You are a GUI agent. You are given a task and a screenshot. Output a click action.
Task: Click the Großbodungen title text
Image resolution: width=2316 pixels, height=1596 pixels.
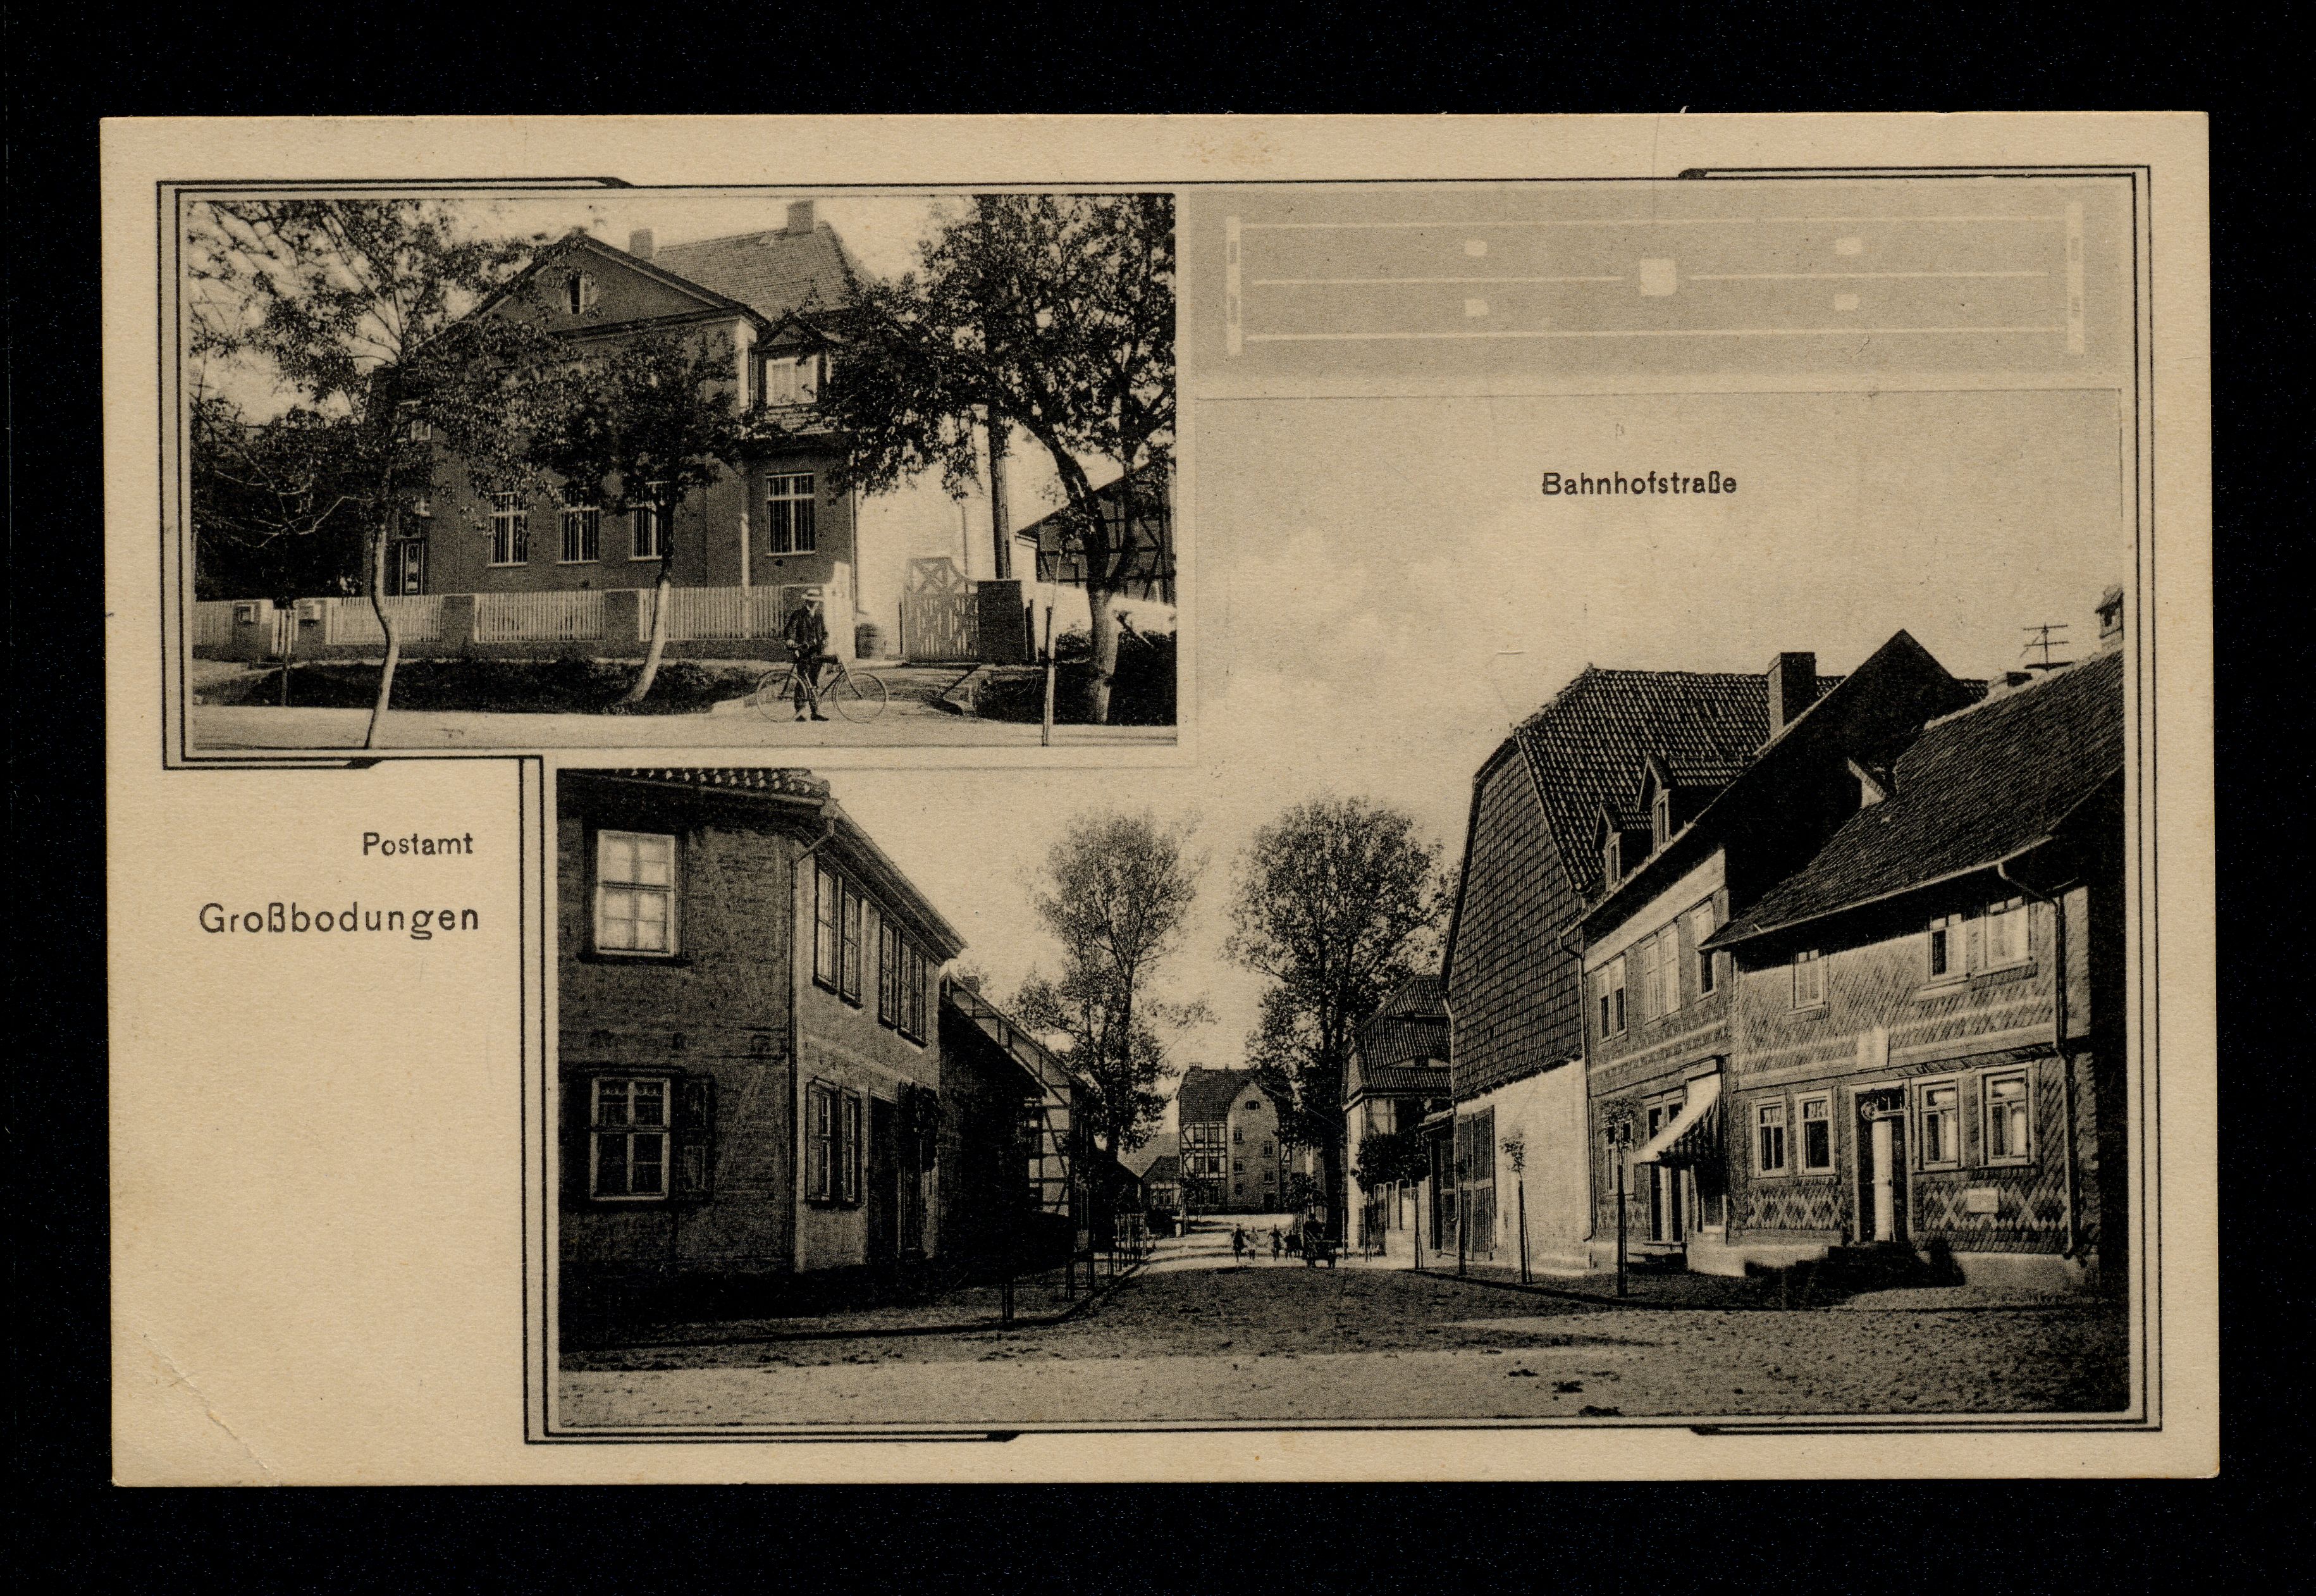[339, 918]
